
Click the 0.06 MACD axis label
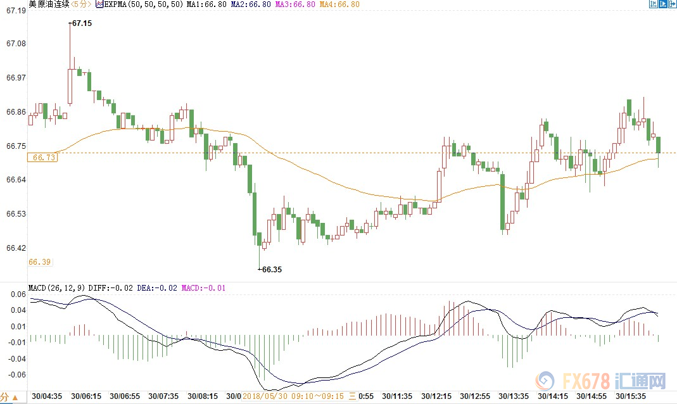pyautogui.click(x=18, y=294)
